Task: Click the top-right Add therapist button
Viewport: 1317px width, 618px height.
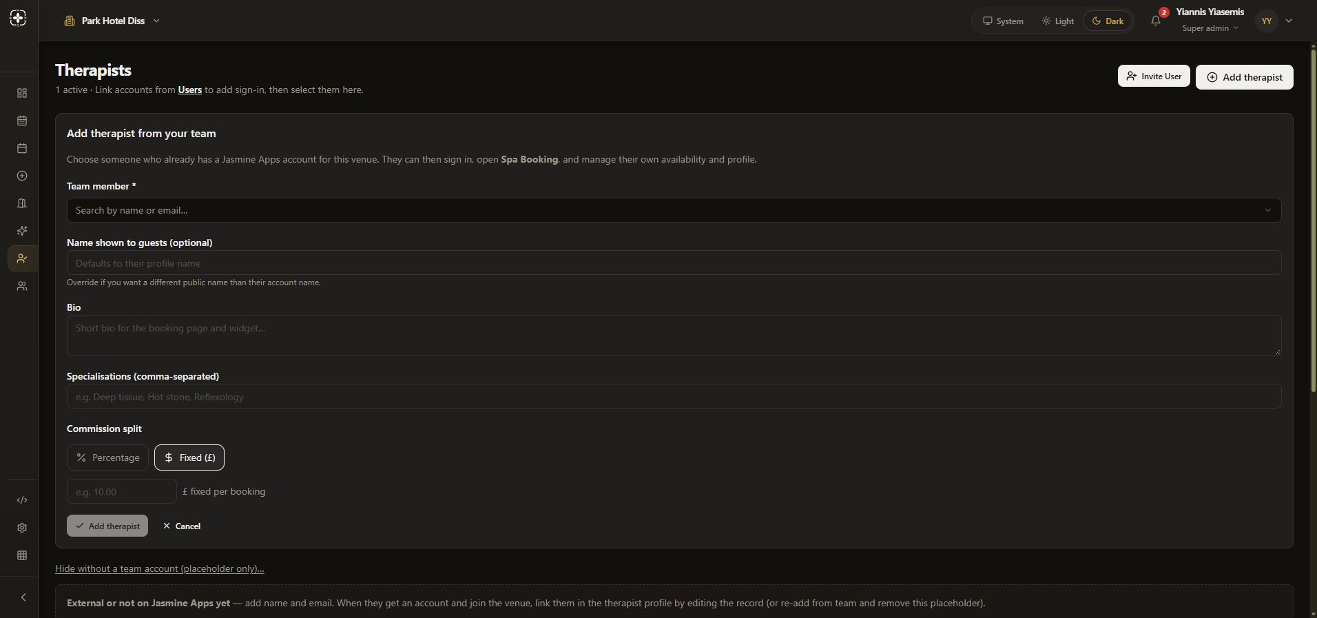Action: pos(1244,77)
